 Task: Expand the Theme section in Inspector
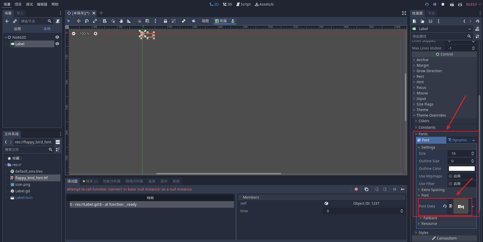[422, 110]
